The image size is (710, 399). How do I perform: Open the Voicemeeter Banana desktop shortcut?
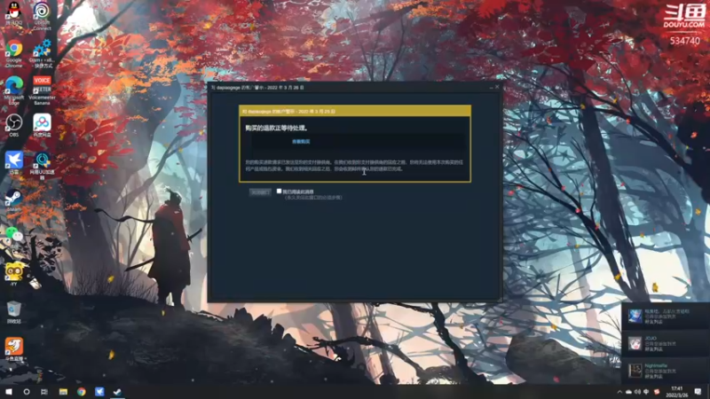tap(42, 89)
